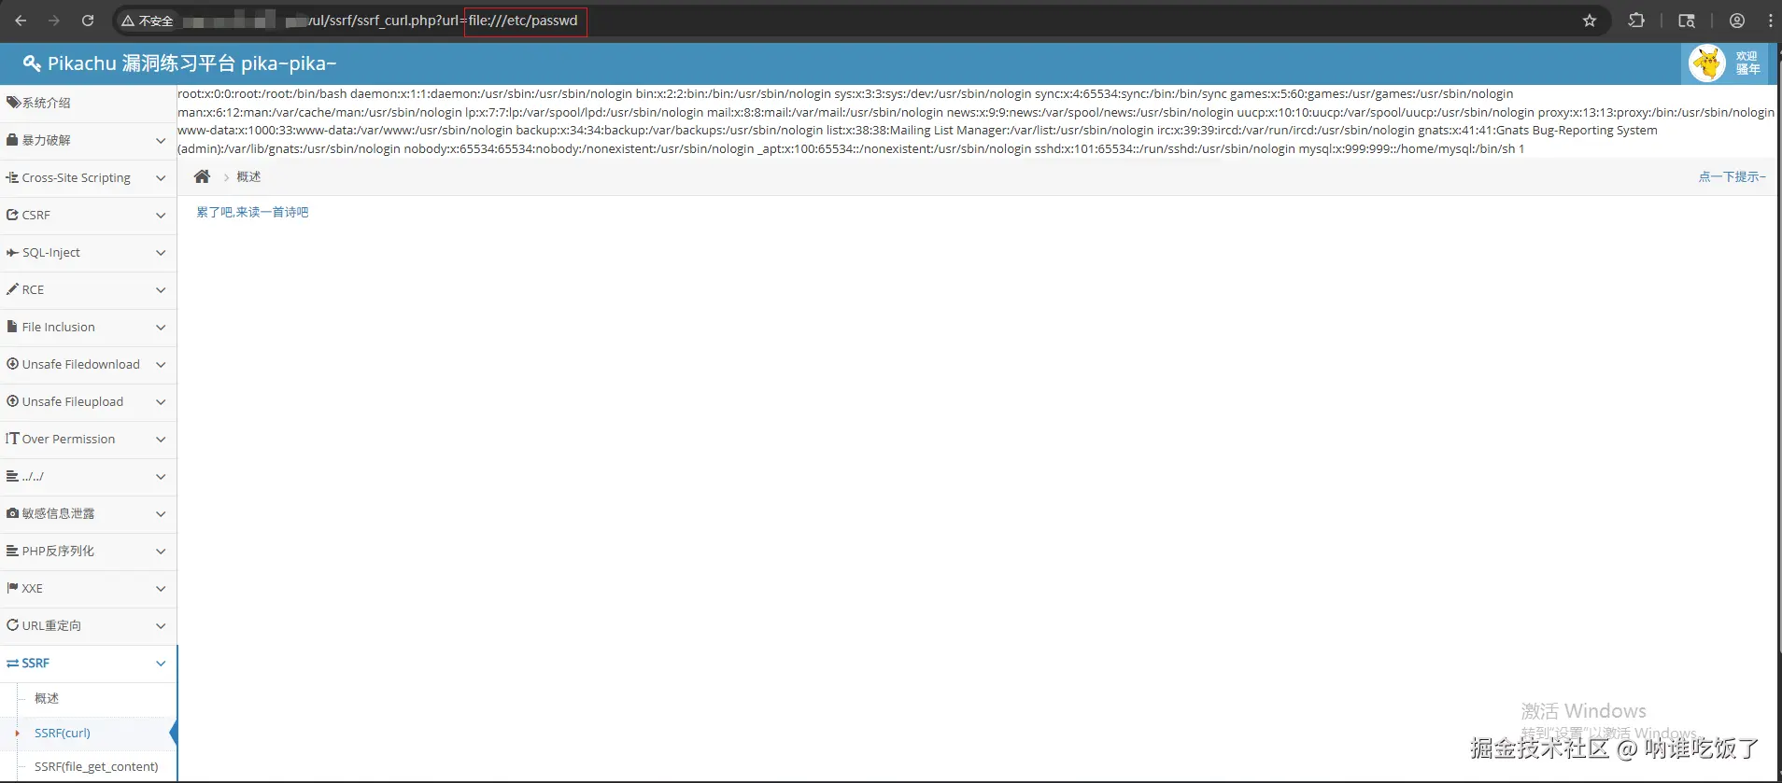Screen dimensions: 1782x783
Task: Expand the 敏感信息泄露 chevron
Action: click(x=161, y=514)
